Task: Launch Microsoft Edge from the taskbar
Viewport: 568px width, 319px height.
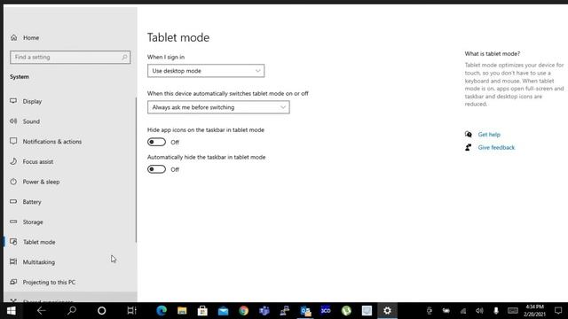Action: [x=162, y=311]
